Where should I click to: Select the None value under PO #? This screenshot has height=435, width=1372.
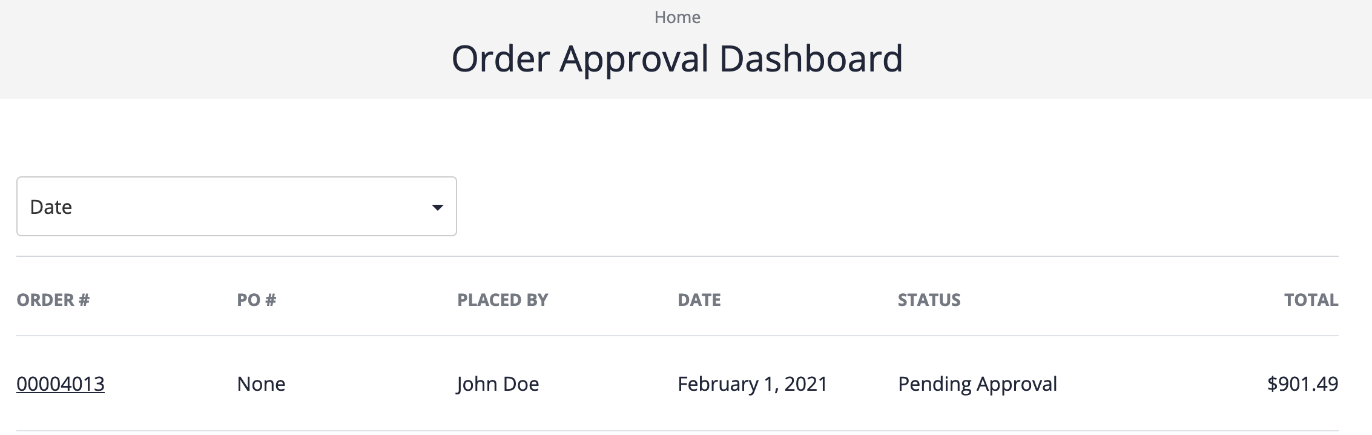262,383
